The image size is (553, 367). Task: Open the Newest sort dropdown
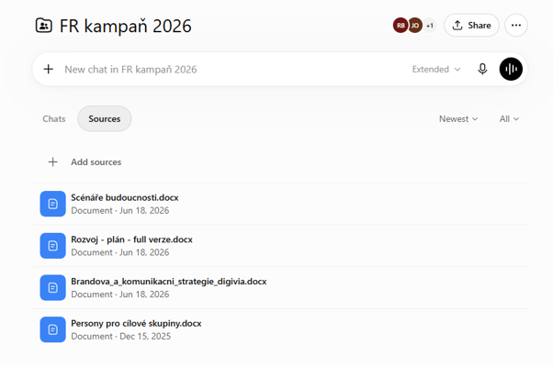[458, 119]
